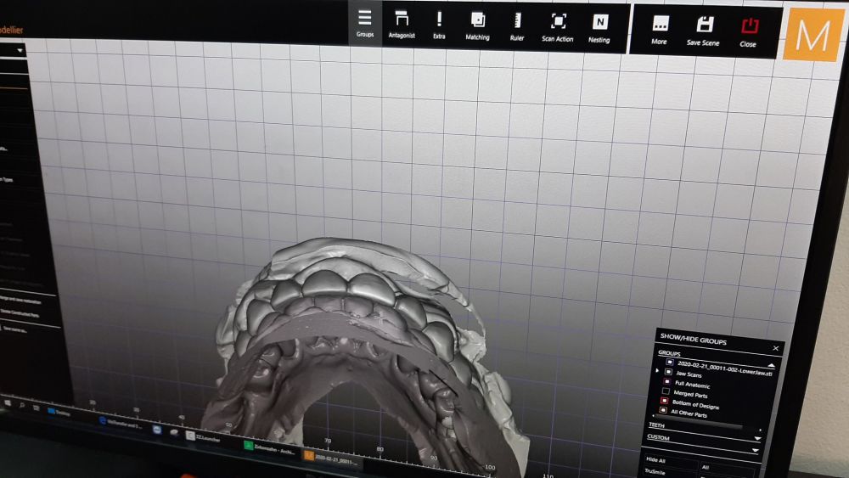The image size is (849, 478).
Task: Open the Groups toolbar menu
Action: [365, 23]
